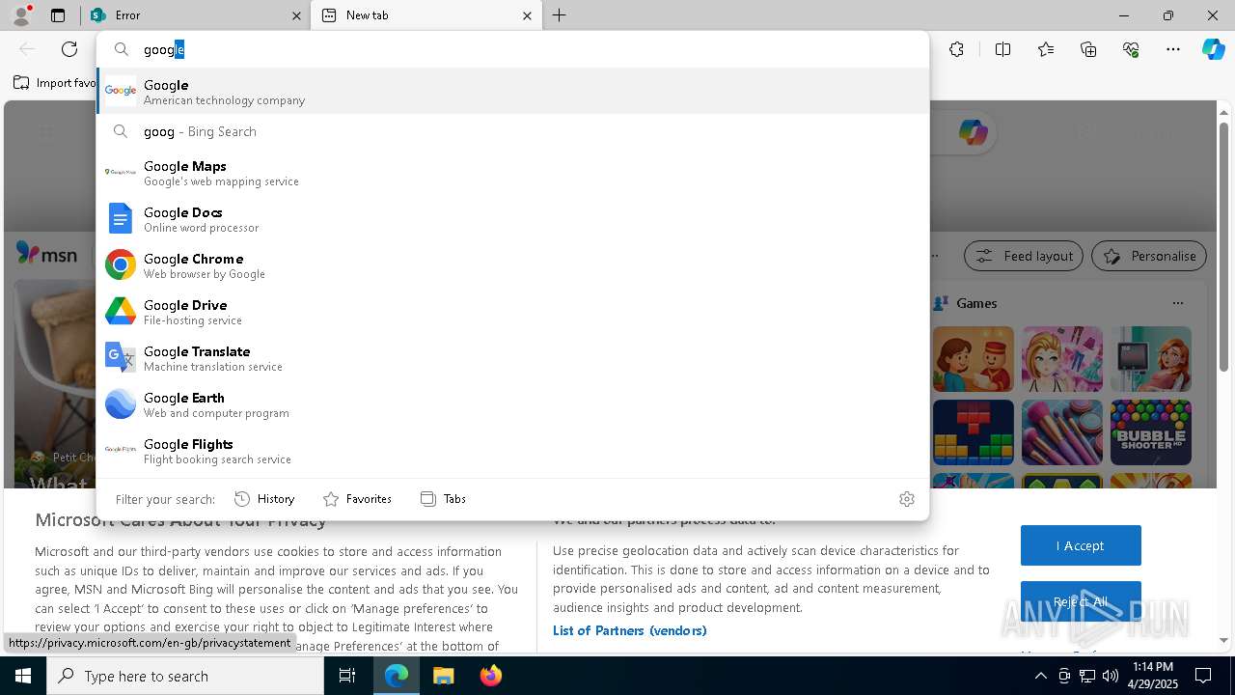Select the Google company suggestion

coord(512,92)
